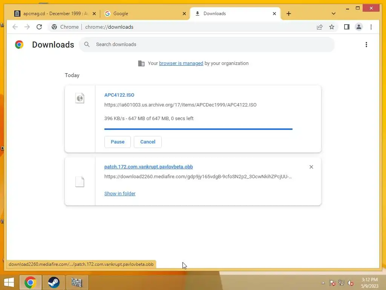Screen dimensions: 386x290
Task: Open a new tab with plus
Action: (x=288, y=14)
